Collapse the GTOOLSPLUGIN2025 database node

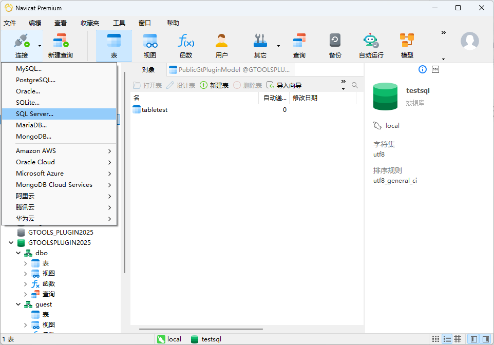11,243
